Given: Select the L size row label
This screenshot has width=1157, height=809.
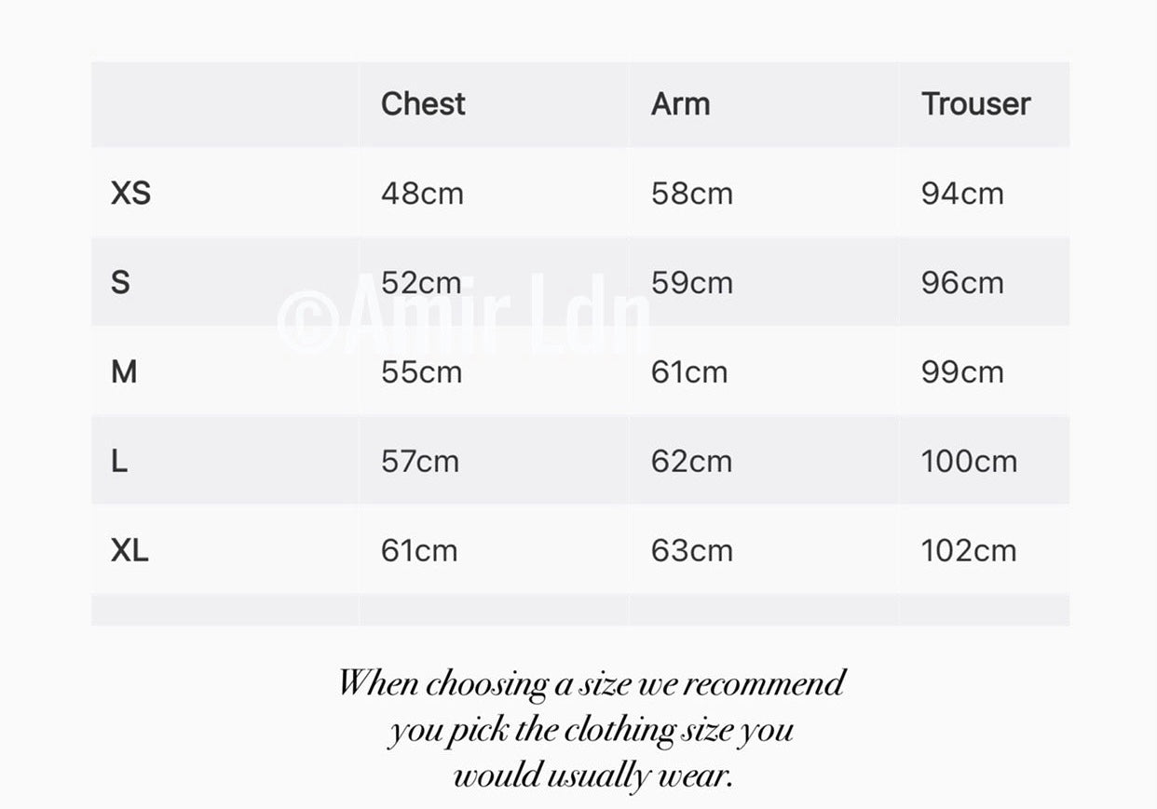Looking at the screenshot, I should (x=119, y=461).
